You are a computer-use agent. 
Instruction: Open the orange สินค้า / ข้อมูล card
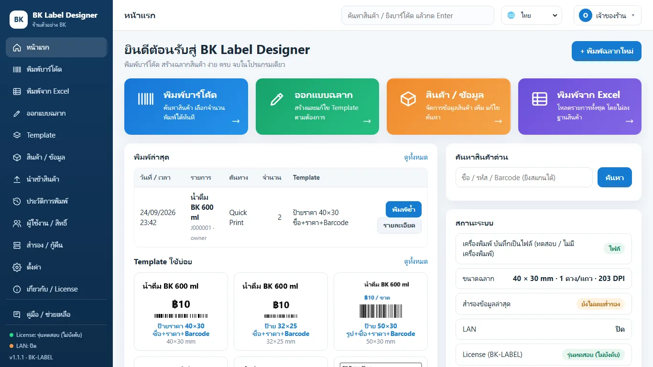[x=448, y=107]
